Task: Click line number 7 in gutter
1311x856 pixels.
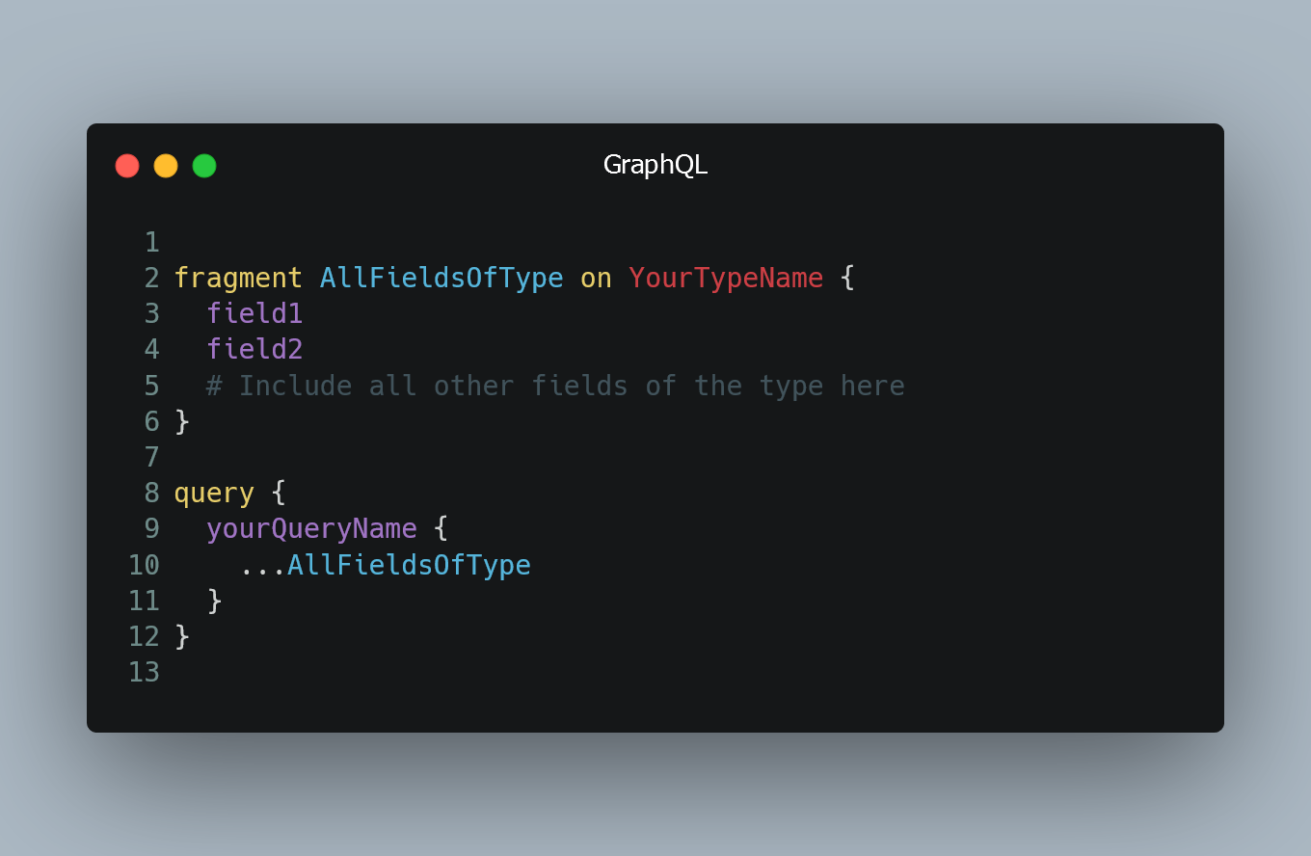Action: pyautogui.click(x=151, y=457)
